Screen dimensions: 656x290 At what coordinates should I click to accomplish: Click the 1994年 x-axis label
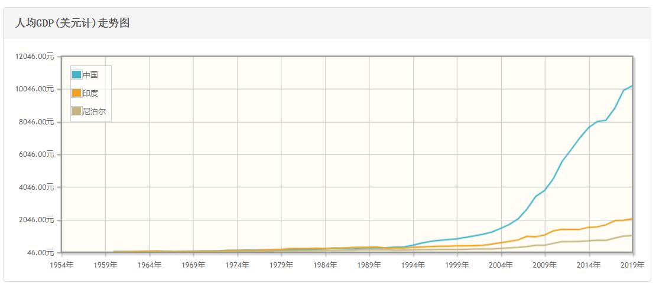click(413, 265)
